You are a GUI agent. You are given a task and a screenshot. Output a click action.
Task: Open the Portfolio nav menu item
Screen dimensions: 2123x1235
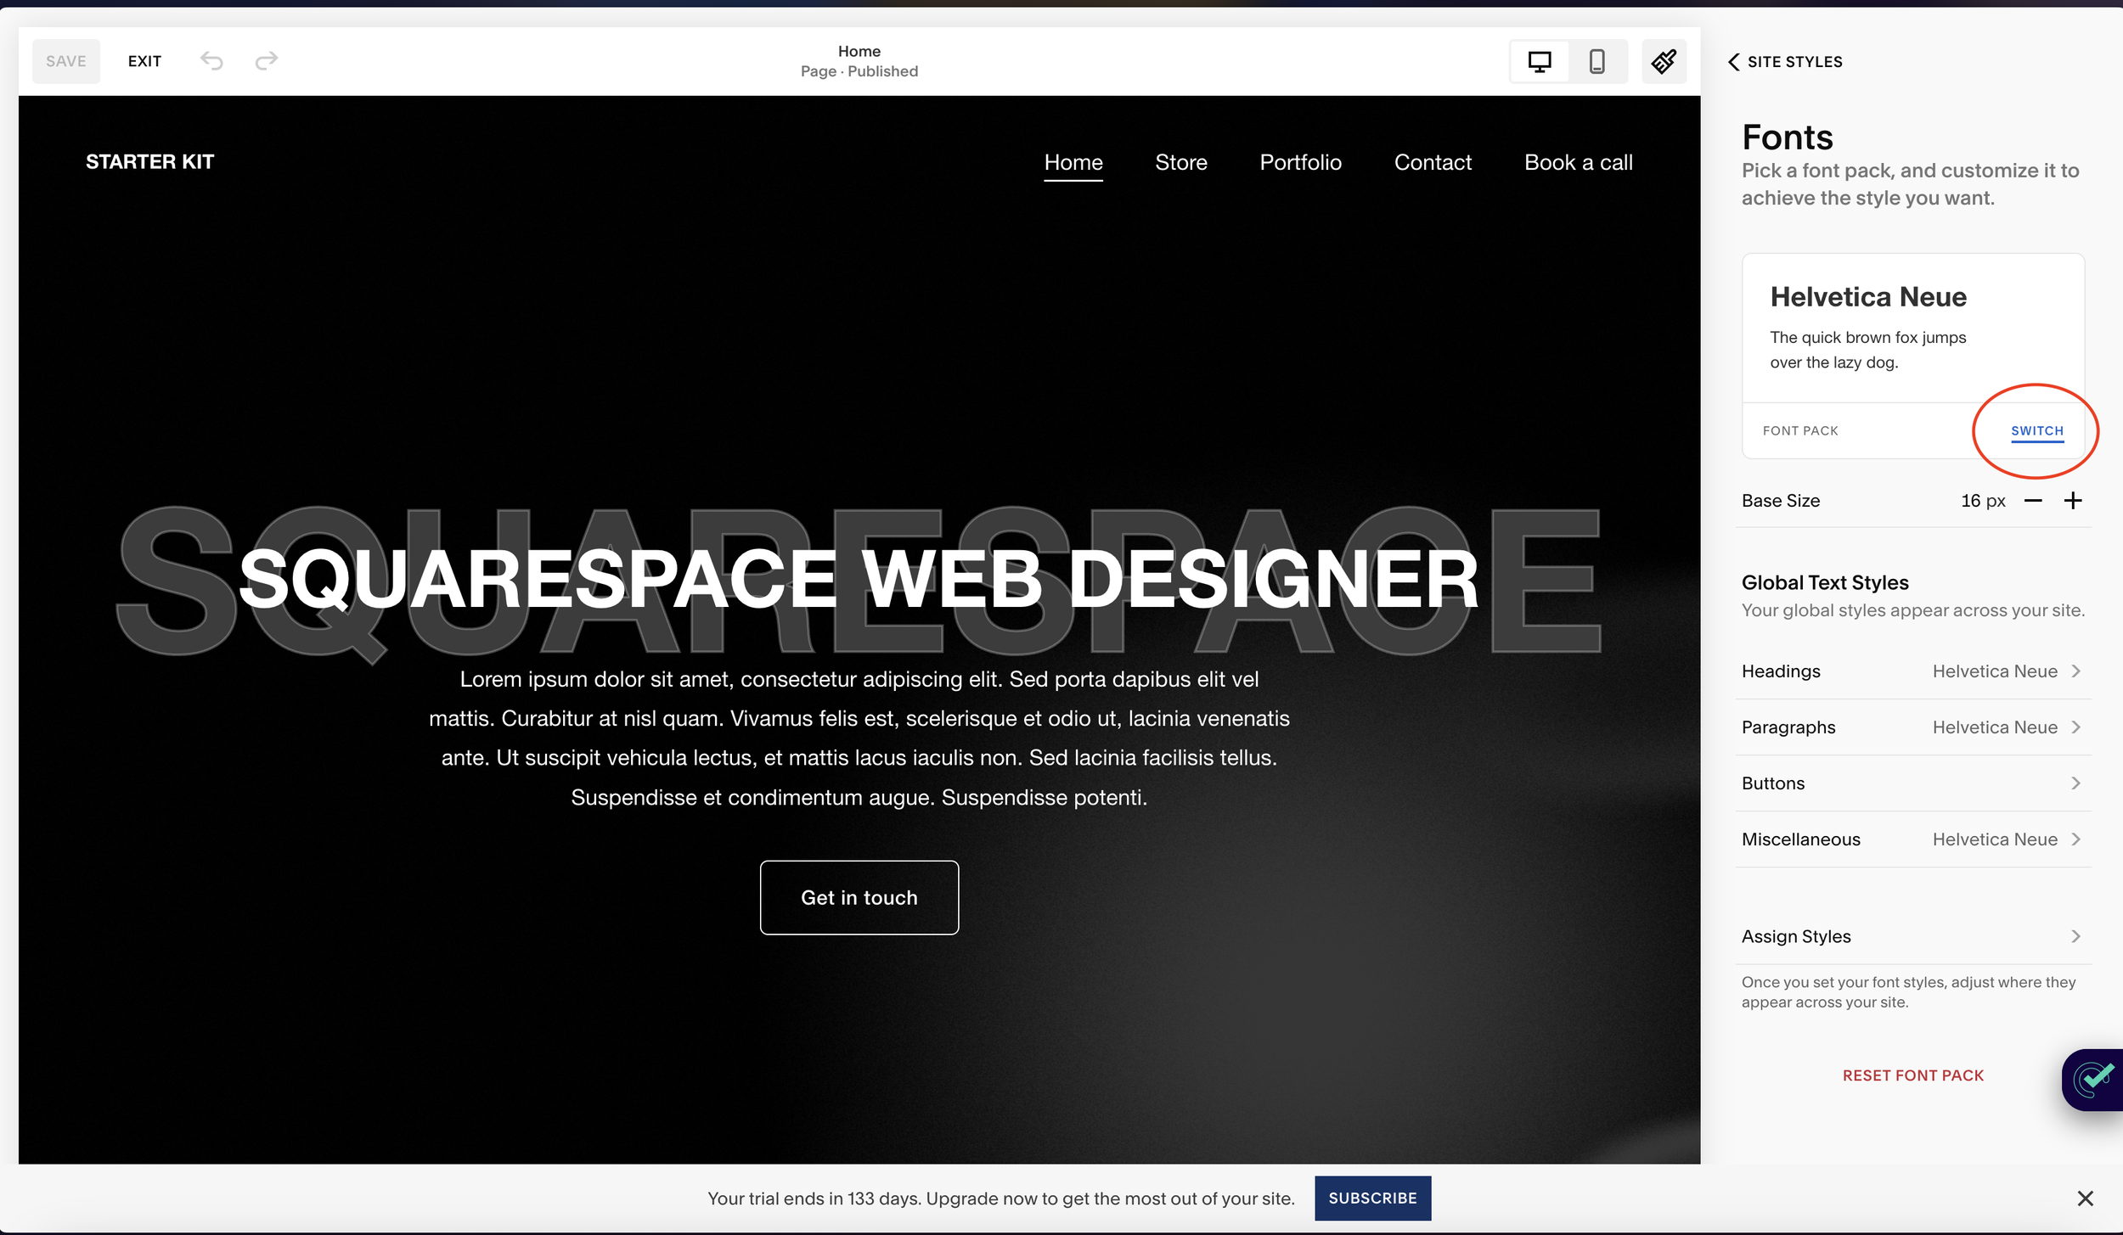tap(1300, 162)
